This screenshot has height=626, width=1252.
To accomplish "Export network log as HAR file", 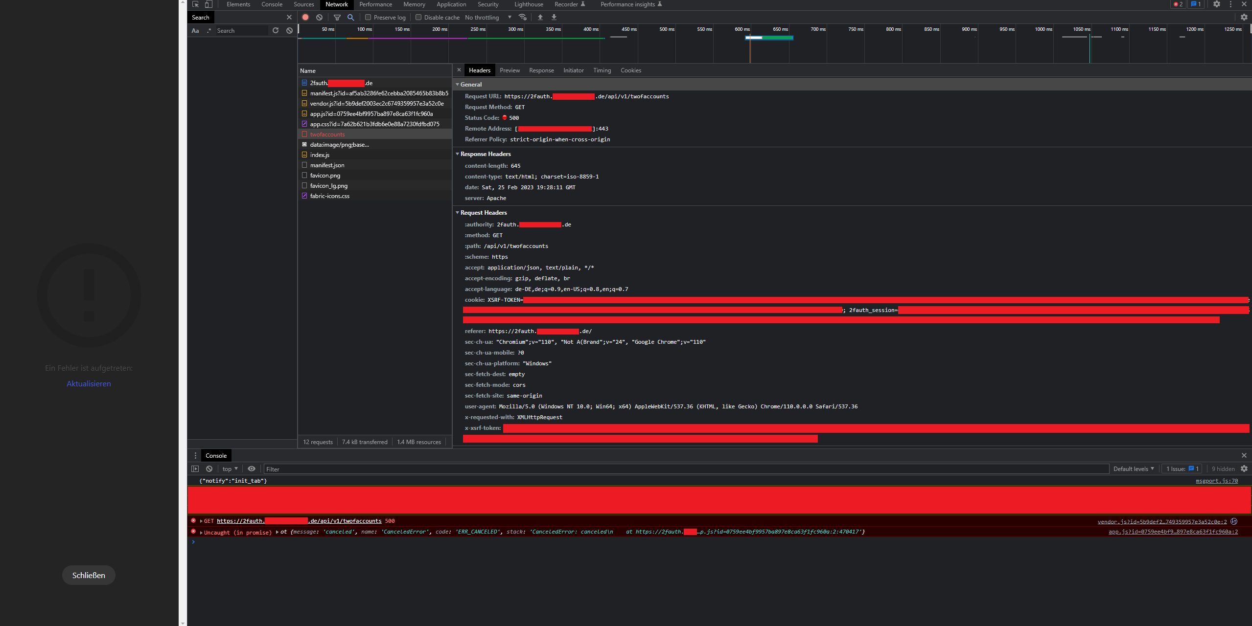I will tap(554, 17).
